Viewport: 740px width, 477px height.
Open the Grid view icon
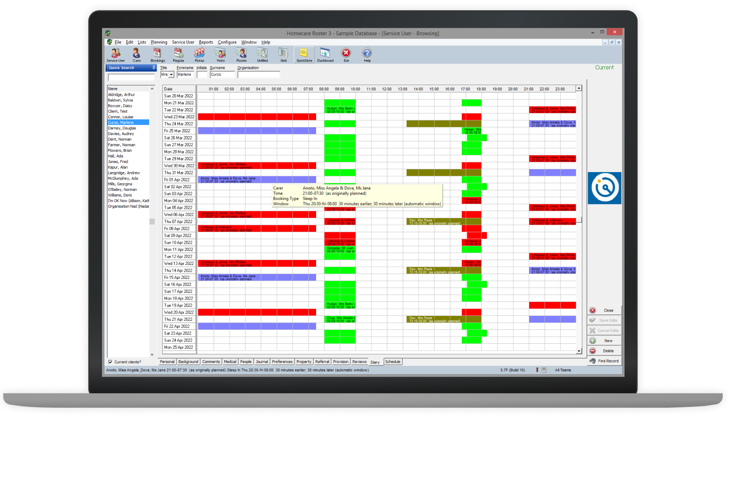283,55
